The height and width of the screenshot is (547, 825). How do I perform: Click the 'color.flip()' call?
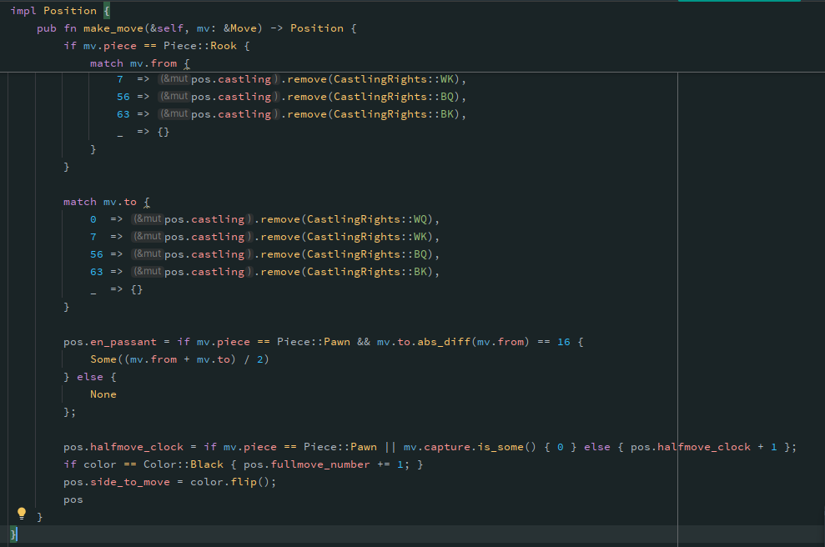(x=230, y=482)
